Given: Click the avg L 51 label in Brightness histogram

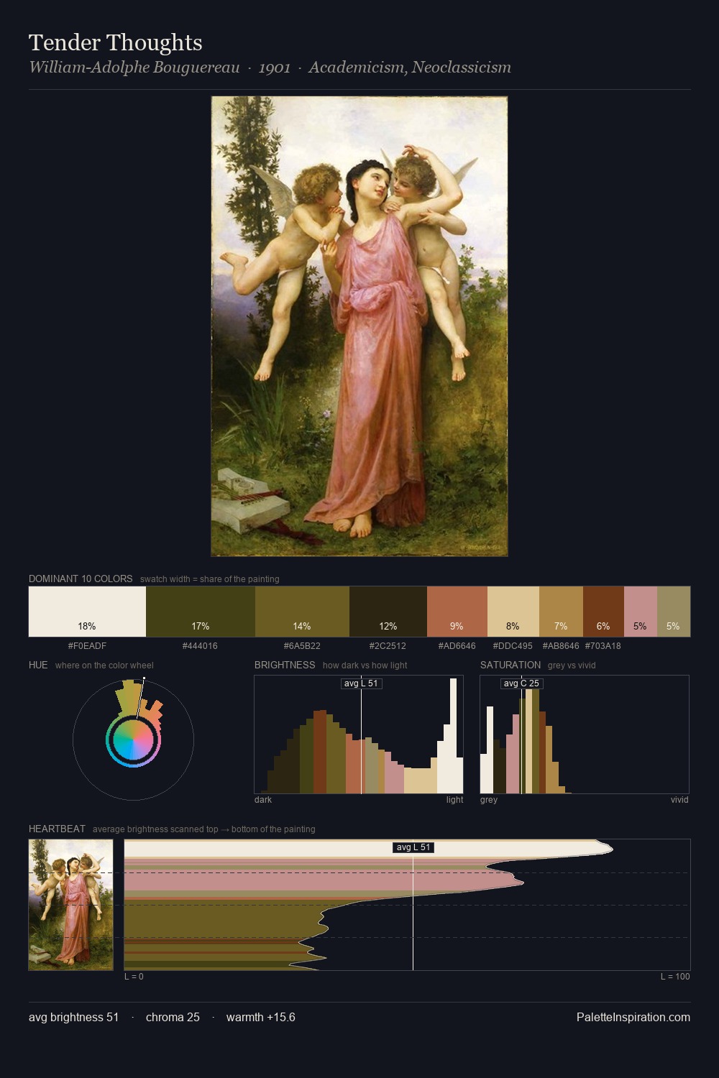Looking at the screenshot, I should [x=361, y=683].
